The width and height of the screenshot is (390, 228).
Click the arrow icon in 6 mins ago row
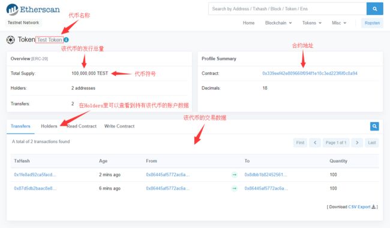point(234,189)
